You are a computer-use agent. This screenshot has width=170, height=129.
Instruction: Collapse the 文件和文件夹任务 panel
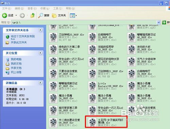40,30
